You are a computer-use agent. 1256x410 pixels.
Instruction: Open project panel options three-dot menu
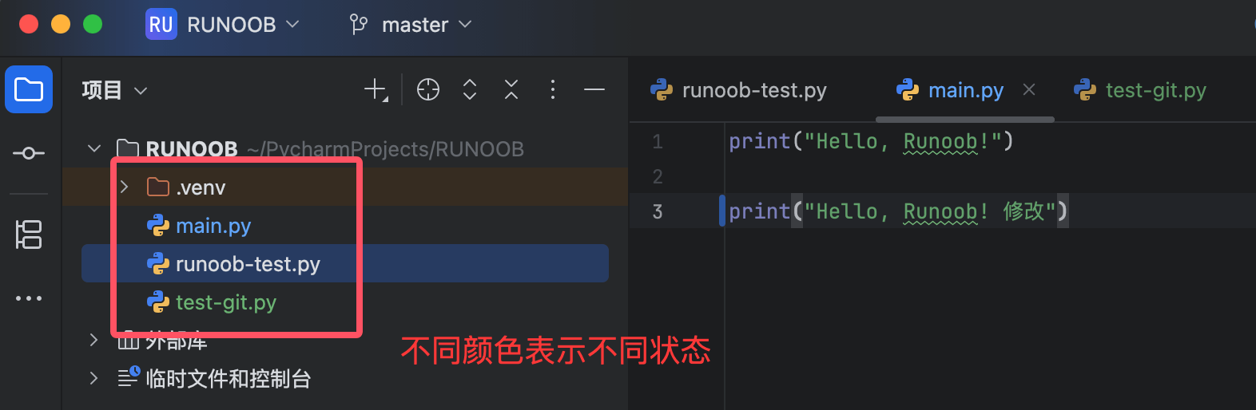coord(553,89)
